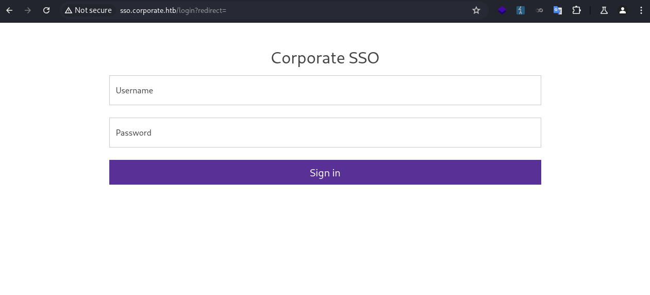This screenshot has height=295, width=650.
Task: Open the browser profile menu
Action: click(x=623, y=10)
